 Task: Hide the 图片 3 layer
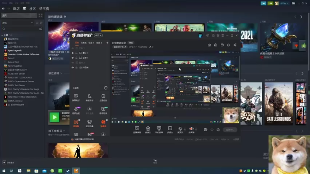(72, 53)
